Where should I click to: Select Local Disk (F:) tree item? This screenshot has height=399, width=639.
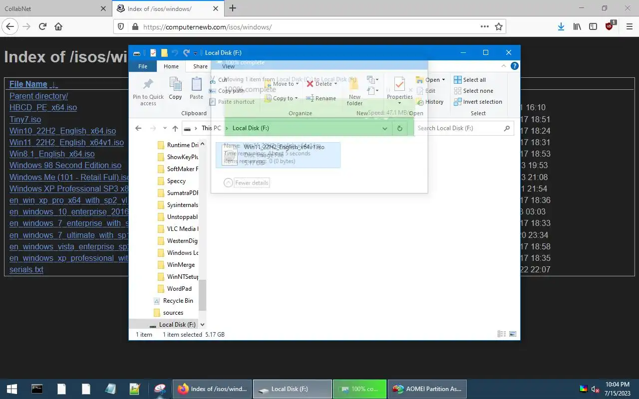click(x=172, y=325)
